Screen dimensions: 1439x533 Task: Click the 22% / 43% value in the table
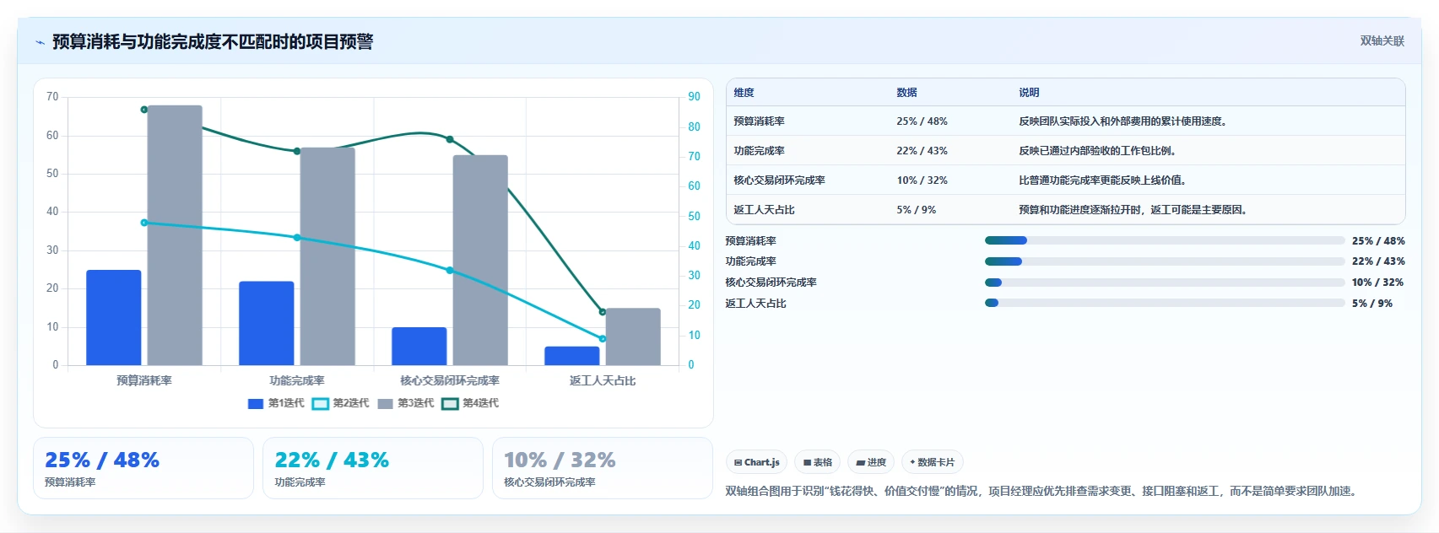click(x=922, y=151)
